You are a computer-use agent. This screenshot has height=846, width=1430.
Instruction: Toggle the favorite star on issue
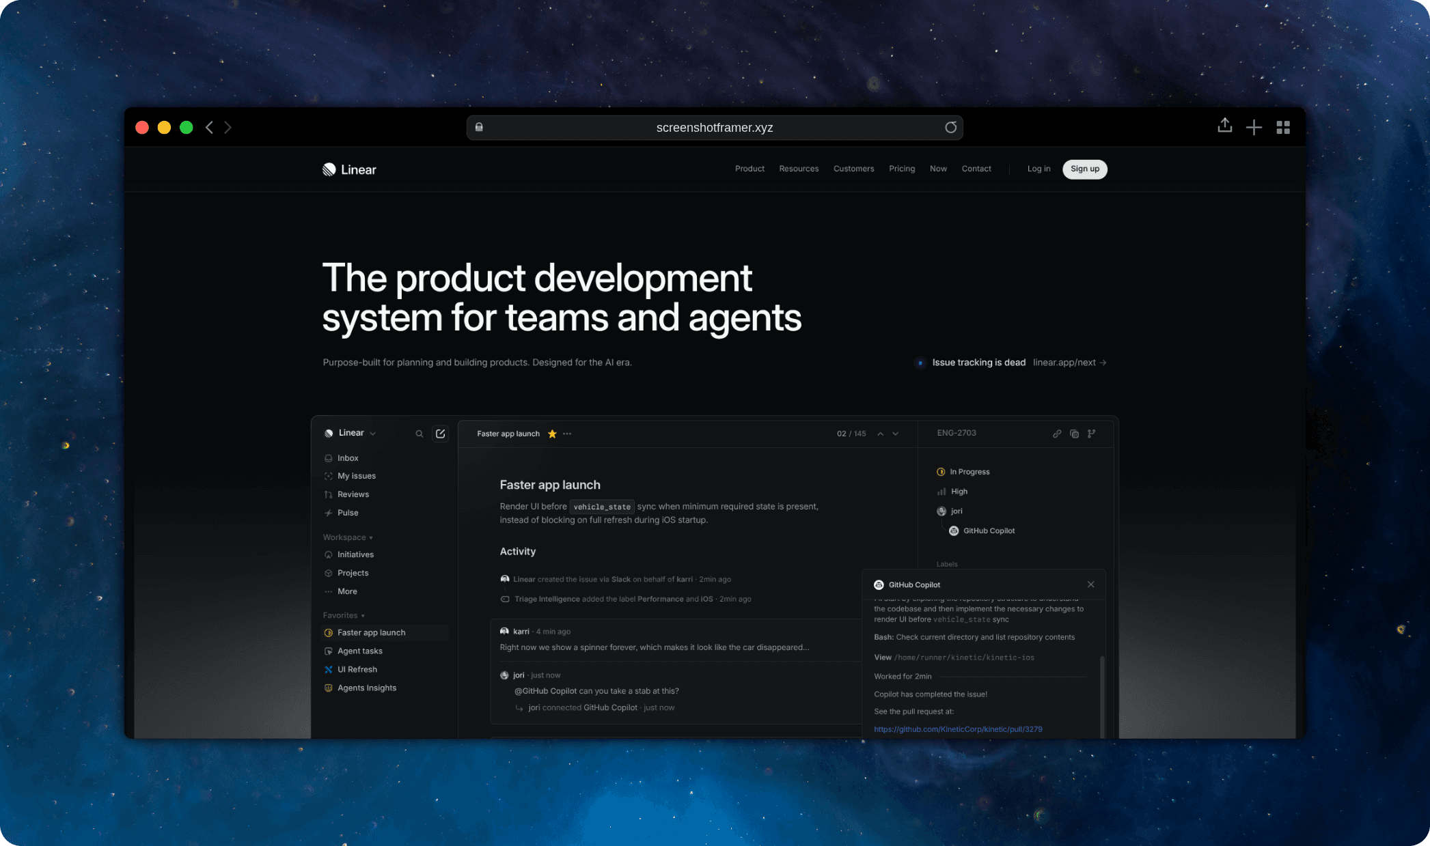coord(552,434)
